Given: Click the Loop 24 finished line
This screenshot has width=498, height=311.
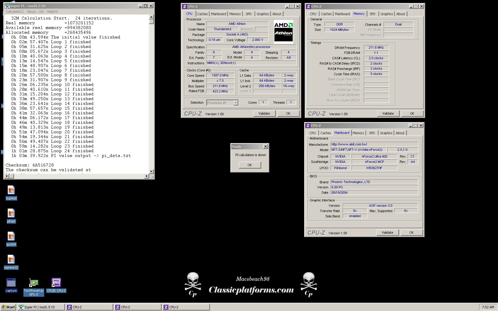Looking at the screenshot, I should pos(52,151).
